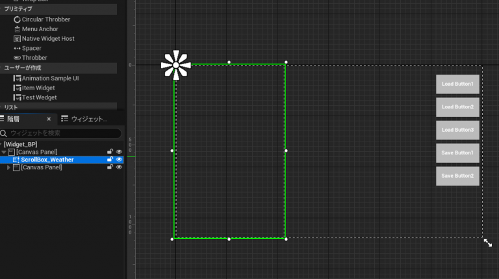Select the Menu Anchor palette item
The image size is (499, 279).
(40, 29)
